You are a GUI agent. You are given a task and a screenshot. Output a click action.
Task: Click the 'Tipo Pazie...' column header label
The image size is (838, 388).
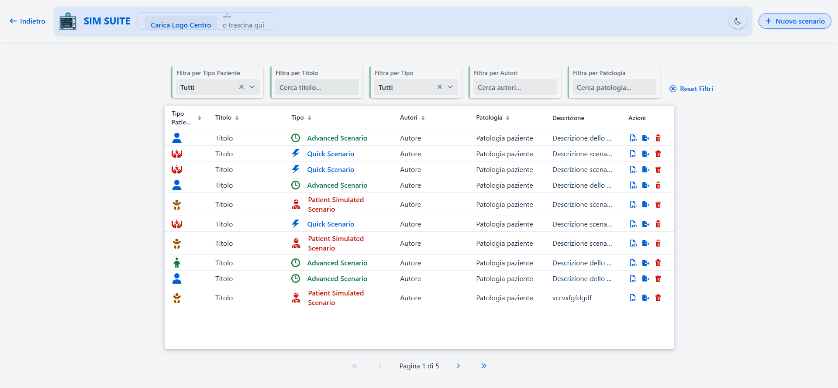[x=181, y=118]
